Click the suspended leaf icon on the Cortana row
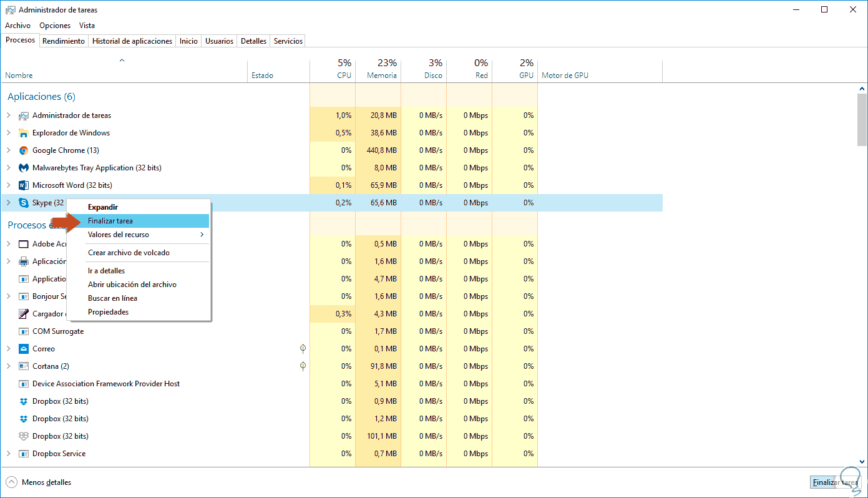868x498 pixels. (x=303, y=366)
